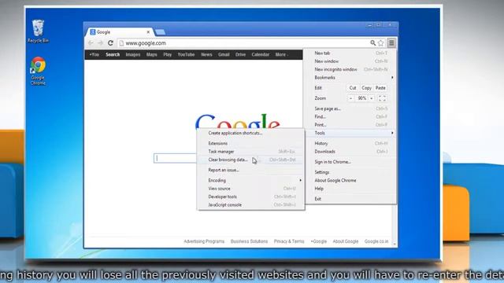This screenshot has height=283, width=504.
Task: Open Images in the Google bar
Action: coord(133,54)
